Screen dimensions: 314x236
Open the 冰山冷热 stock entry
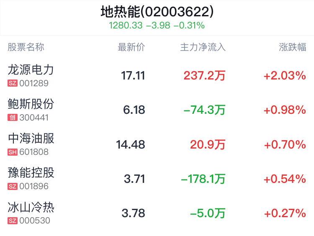point(157,213)
